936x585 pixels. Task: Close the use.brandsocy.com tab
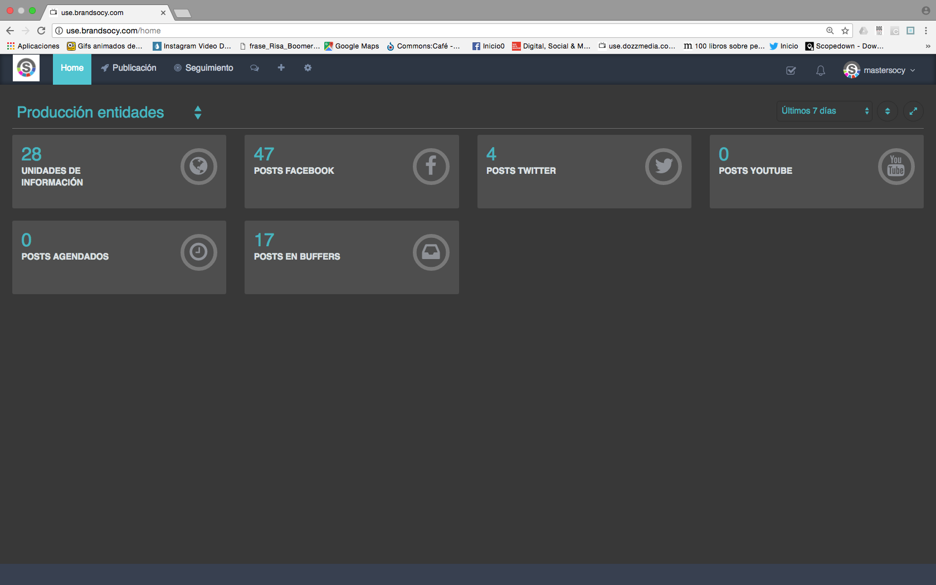[x=163, y=12]
